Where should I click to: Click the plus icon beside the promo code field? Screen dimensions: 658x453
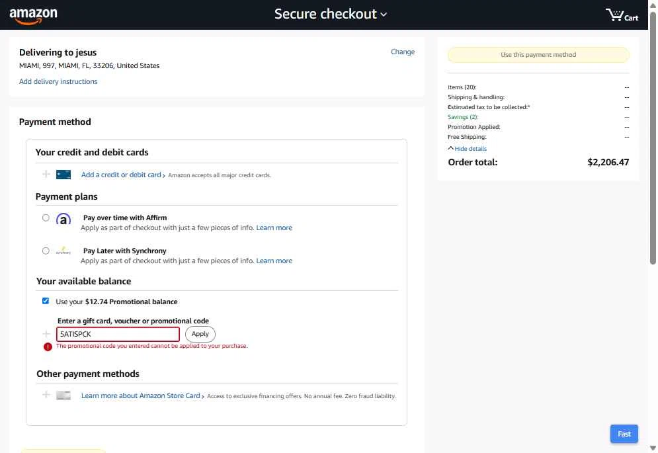pos(46,334)
